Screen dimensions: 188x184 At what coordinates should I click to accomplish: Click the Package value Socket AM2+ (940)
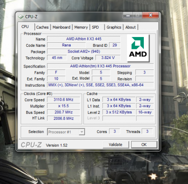click(84, 52)
